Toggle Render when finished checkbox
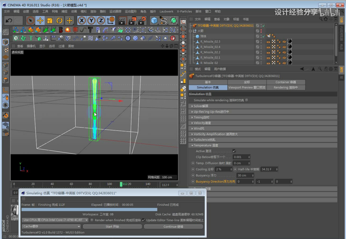 [x=92, y=220]
